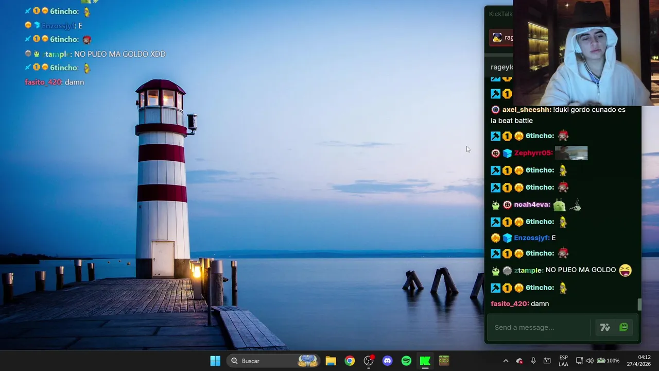Image resolution: width=659 pixels, height=371 pixels.
Task: Click the channel avatar icon in the KickTalk tab
Action: pos(497,37)
